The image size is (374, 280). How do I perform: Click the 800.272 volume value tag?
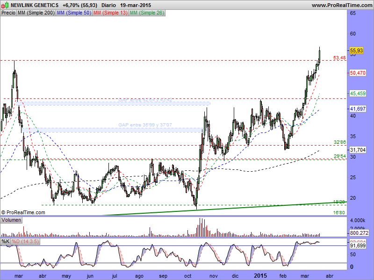coord(359,233)
